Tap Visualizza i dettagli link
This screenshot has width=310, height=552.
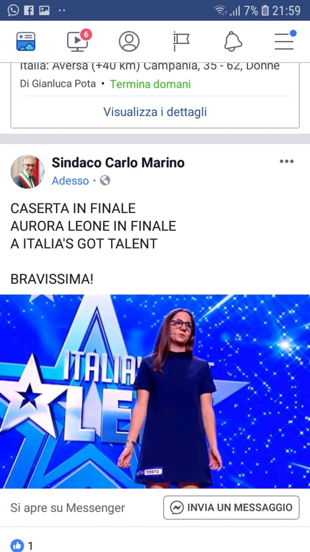(x=155, y=112)
